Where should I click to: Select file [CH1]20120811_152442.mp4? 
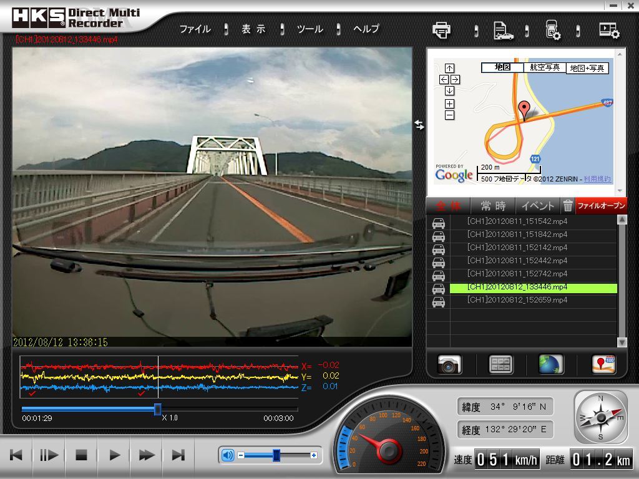(534, 261)
